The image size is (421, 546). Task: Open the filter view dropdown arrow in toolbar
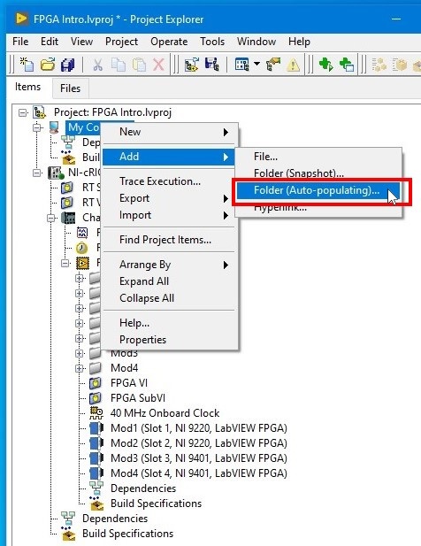click(x=256, y=64)
